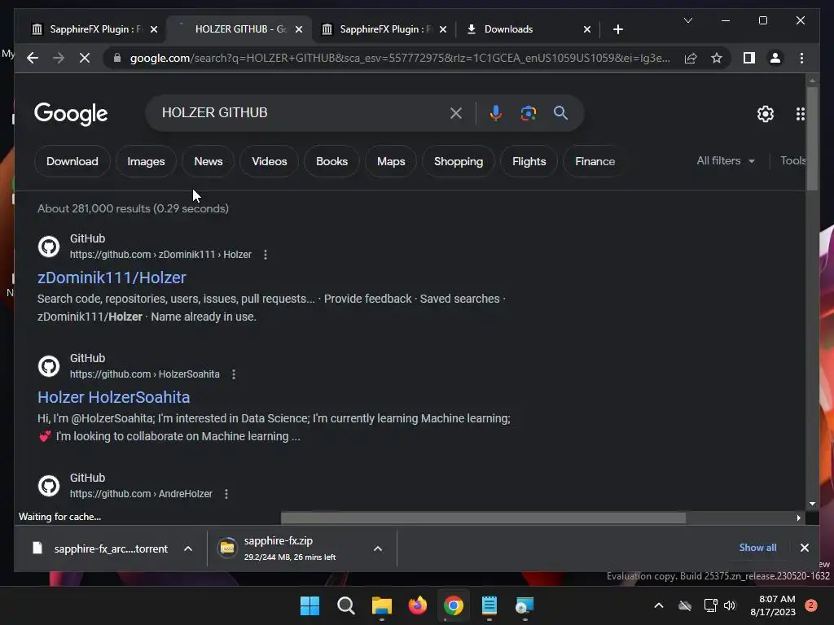Open sapphire-fx_arc torrent download item
This screenshot has width=834, height=625.
coord(100,549)
